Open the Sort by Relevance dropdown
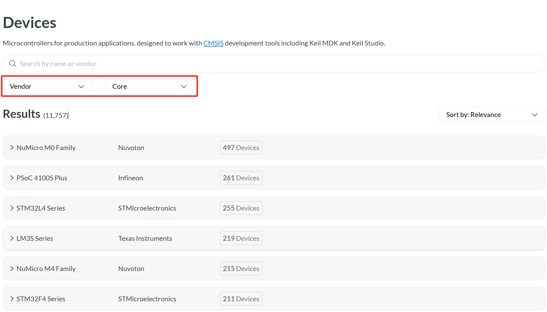The image size is (547, 312). point(492,114)
